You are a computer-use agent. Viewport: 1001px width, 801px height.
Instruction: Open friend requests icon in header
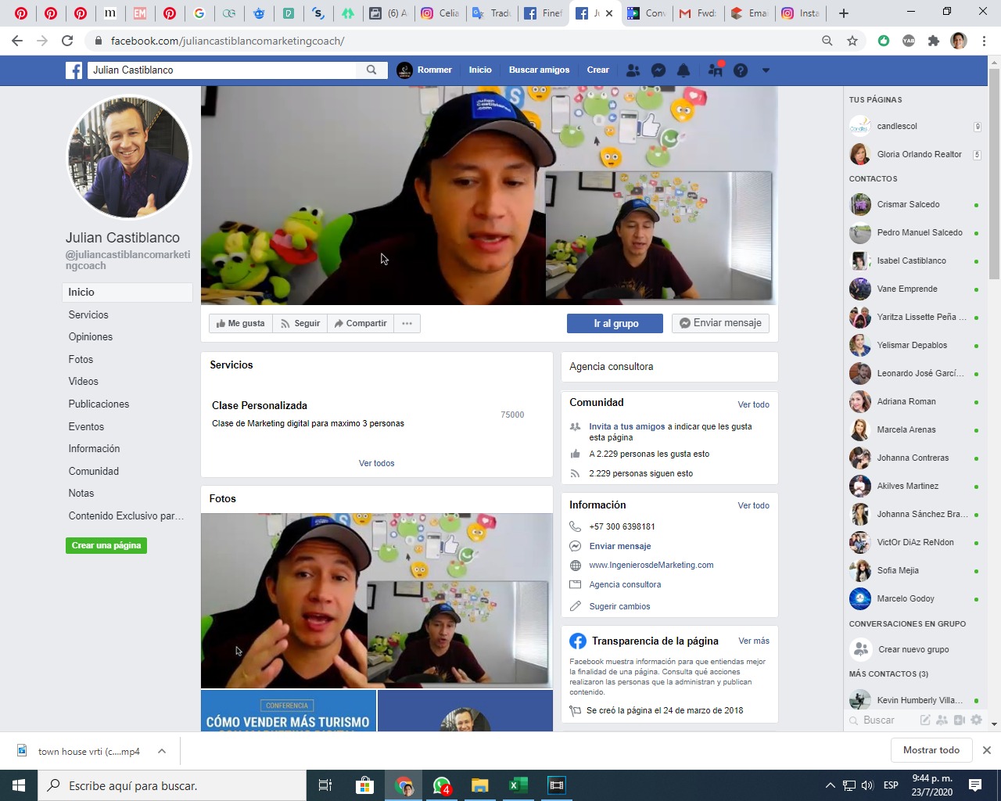point(633,70)
